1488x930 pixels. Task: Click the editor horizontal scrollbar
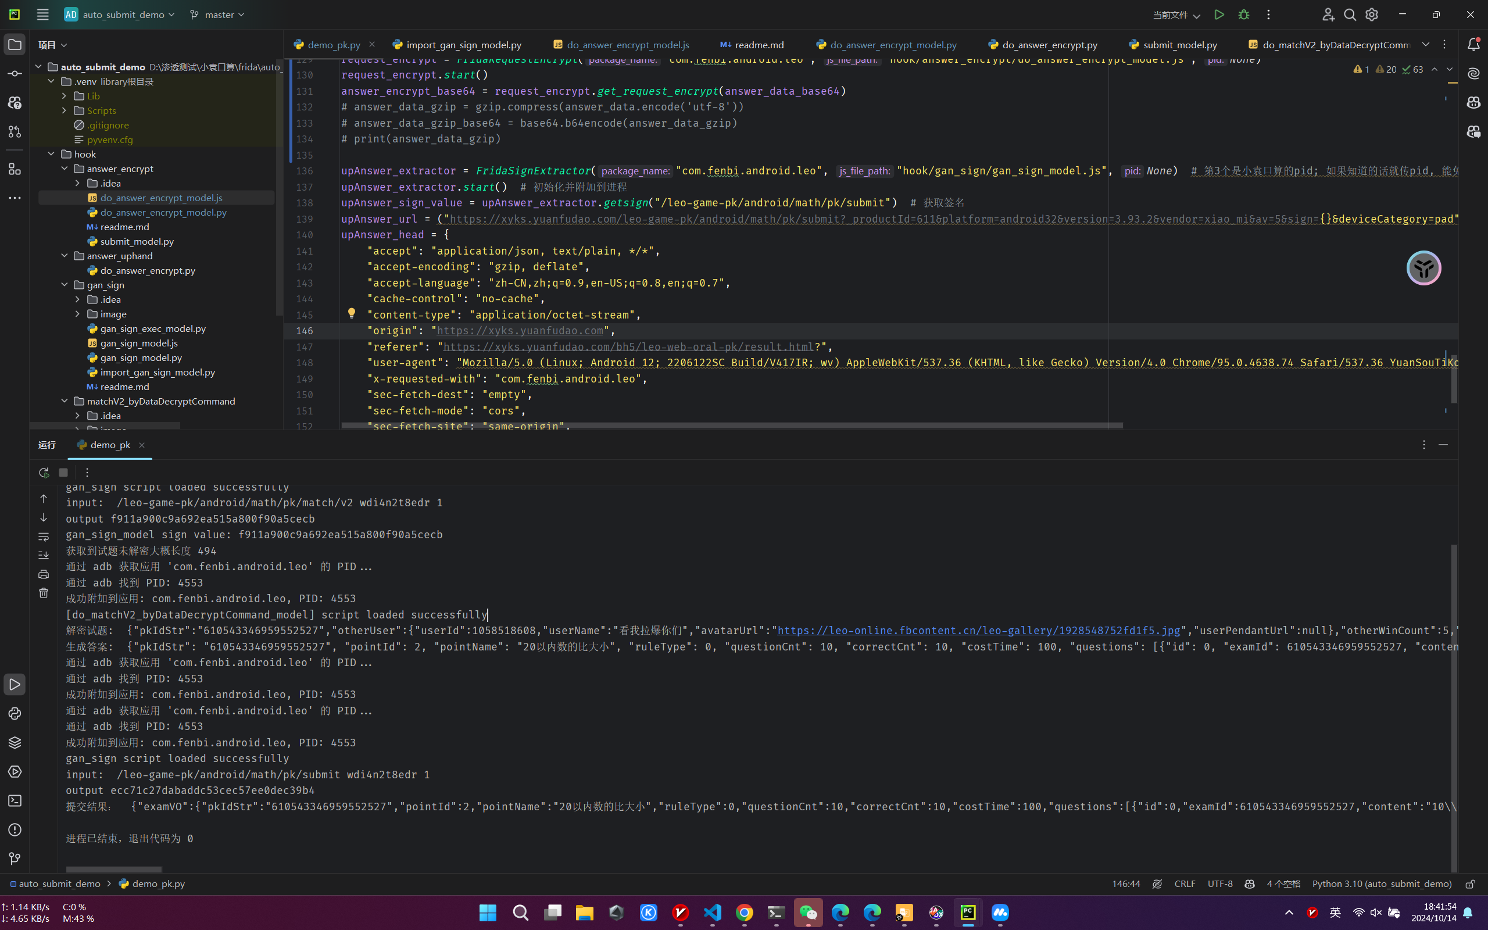click(732, 425)
